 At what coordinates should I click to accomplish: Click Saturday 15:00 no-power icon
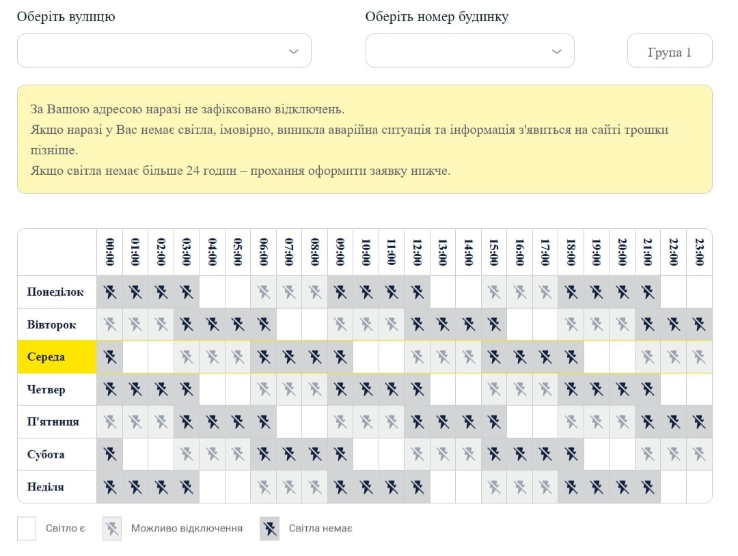(494, 454)
